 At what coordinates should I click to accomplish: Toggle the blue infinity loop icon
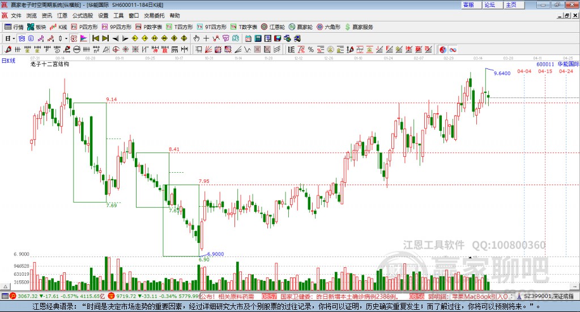coord(453,49)
